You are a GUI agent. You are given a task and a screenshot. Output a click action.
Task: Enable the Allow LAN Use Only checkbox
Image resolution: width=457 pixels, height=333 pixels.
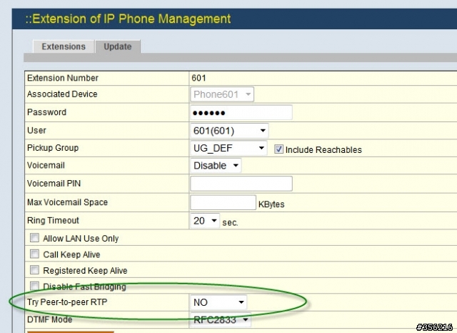coord(34,238)
